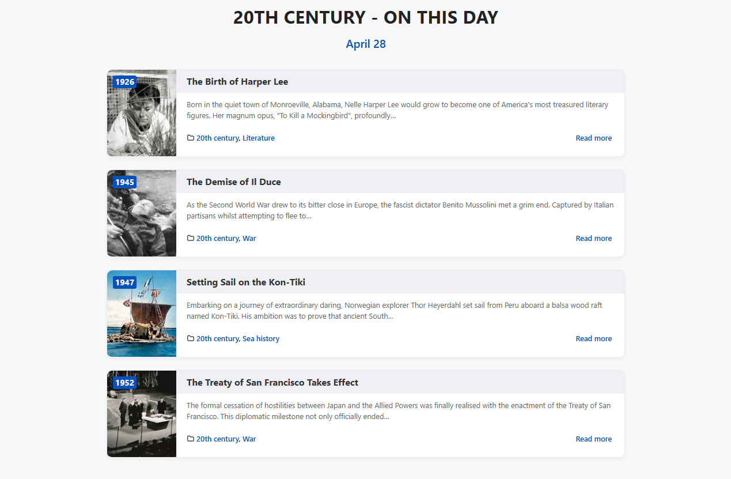Screen dimensions: 731x479
Task: Click folder icon in Kon-Tiki card
Action: [191, 338]
